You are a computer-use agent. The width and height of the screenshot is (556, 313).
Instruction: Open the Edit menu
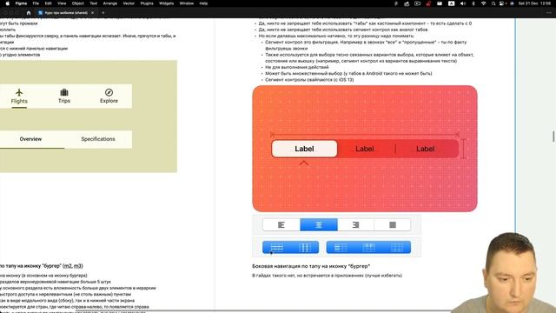point(49,3)
